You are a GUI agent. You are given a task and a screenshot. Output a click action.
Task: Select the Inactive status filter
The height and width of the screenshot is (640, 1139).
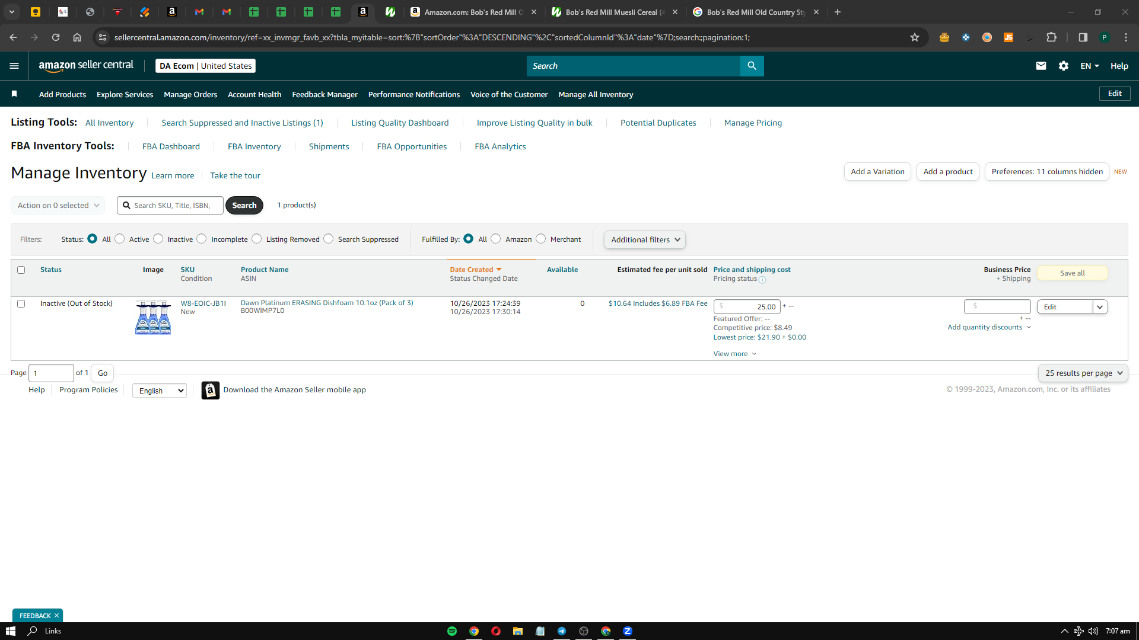point(158,239)
